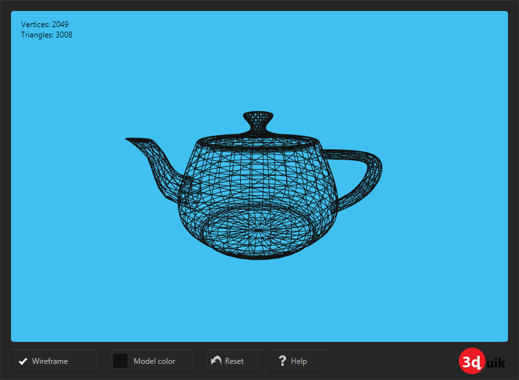The width and height of the screenshot is (519, 380).
Task: Click the teapot's spout in the wireframe view
Action: click(x=149, y=155)
